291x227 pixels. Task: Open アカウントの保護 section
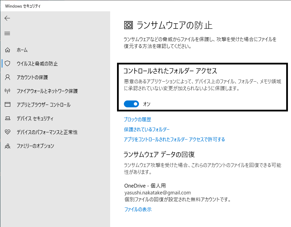pyautogui.click(x=32, y=77)
